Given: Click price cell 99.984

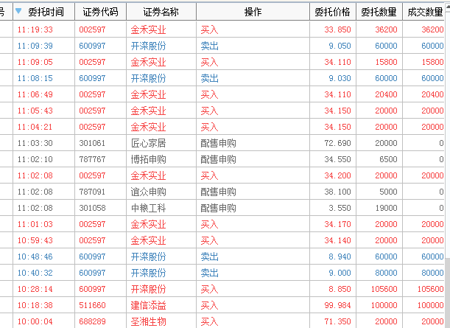Looking at the screenshot, I should coord(337,305).
